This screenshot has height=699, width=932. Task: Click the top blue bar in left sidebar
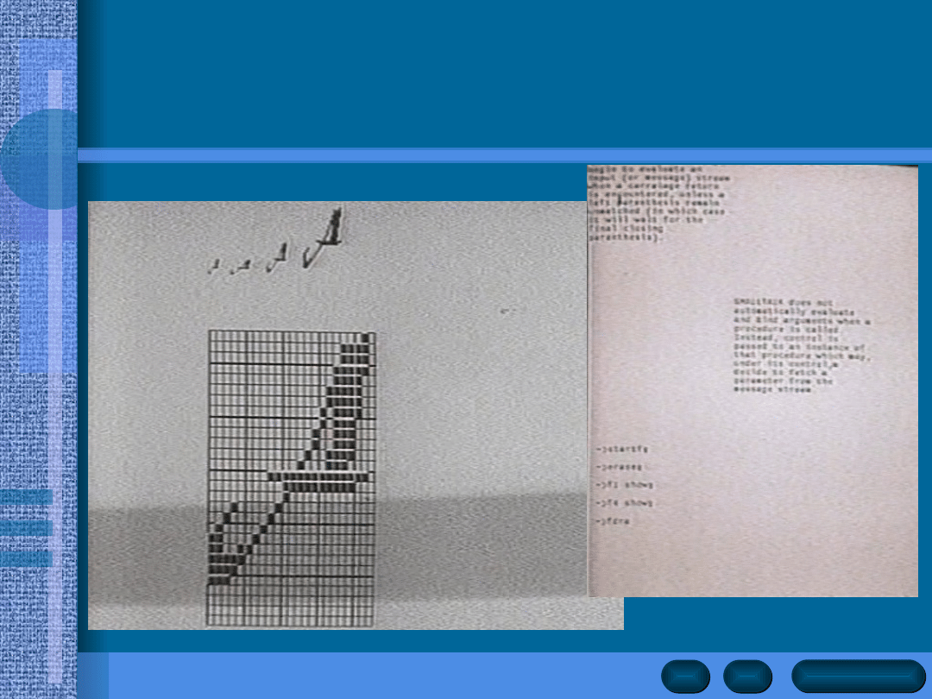pyautogui.click(x=26, y=498)
